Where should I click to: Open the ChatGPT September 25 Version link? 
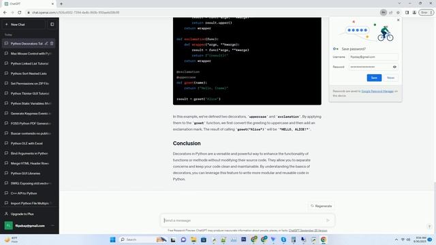[308, 231]
